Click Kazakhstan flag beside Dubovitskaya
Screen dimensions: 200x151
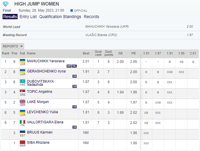click(x=22, y=81)
